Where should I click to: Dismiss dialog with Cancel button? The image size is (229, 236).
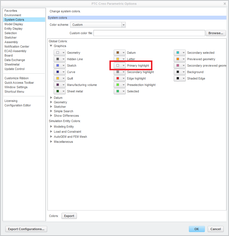coord(216,229)
